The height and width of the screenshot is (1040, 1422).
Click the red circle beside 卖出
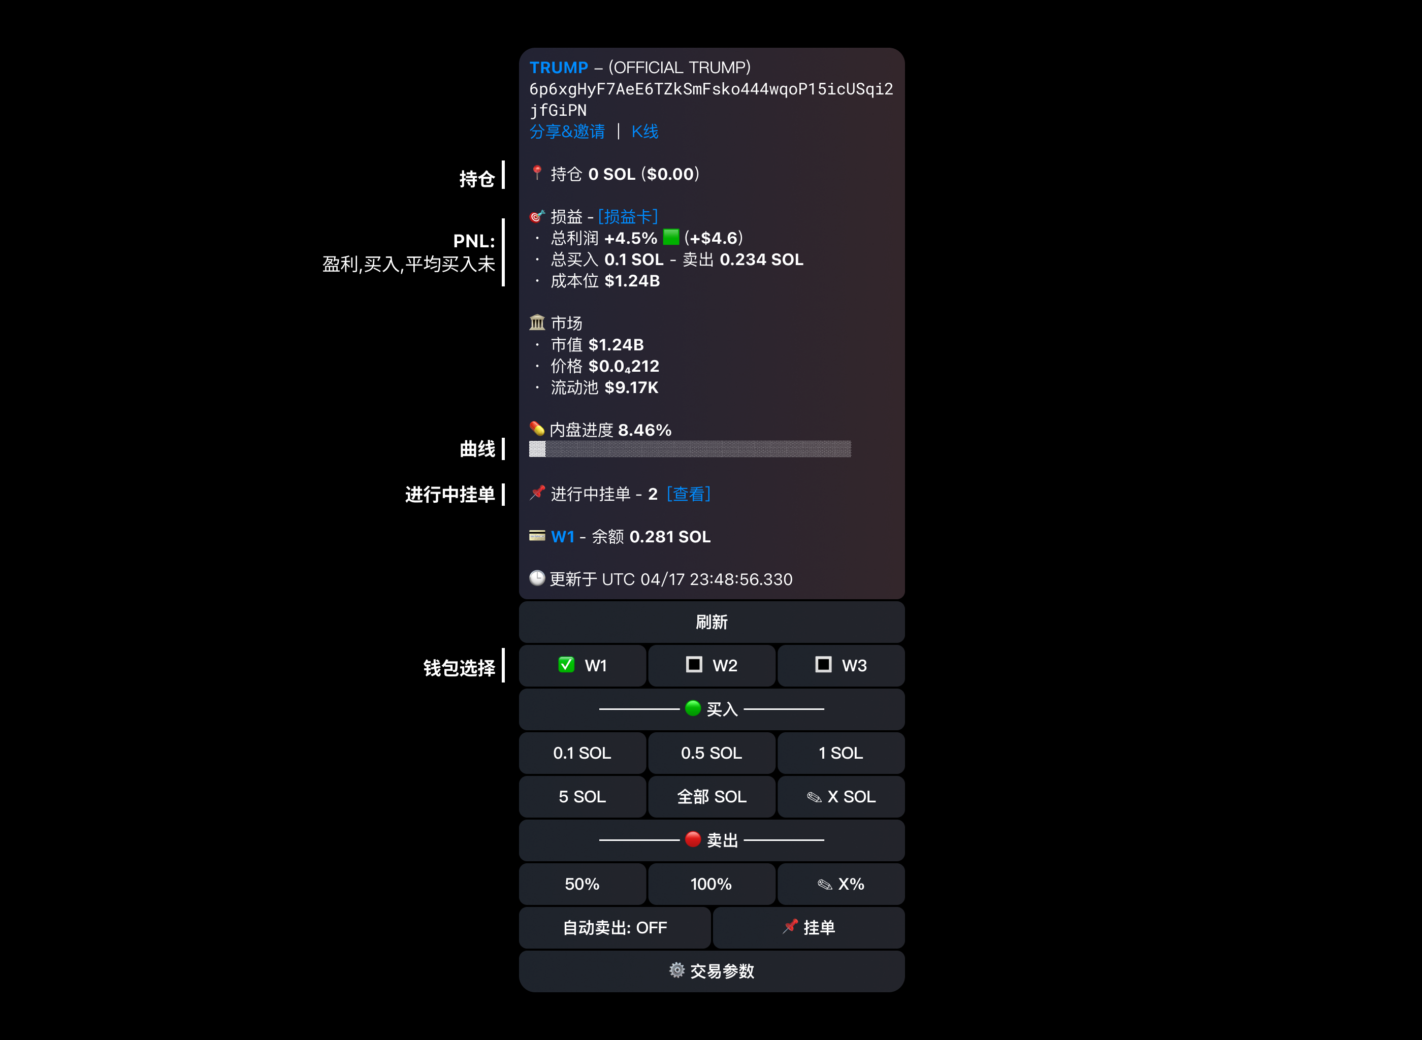click(x=692, y=839)
